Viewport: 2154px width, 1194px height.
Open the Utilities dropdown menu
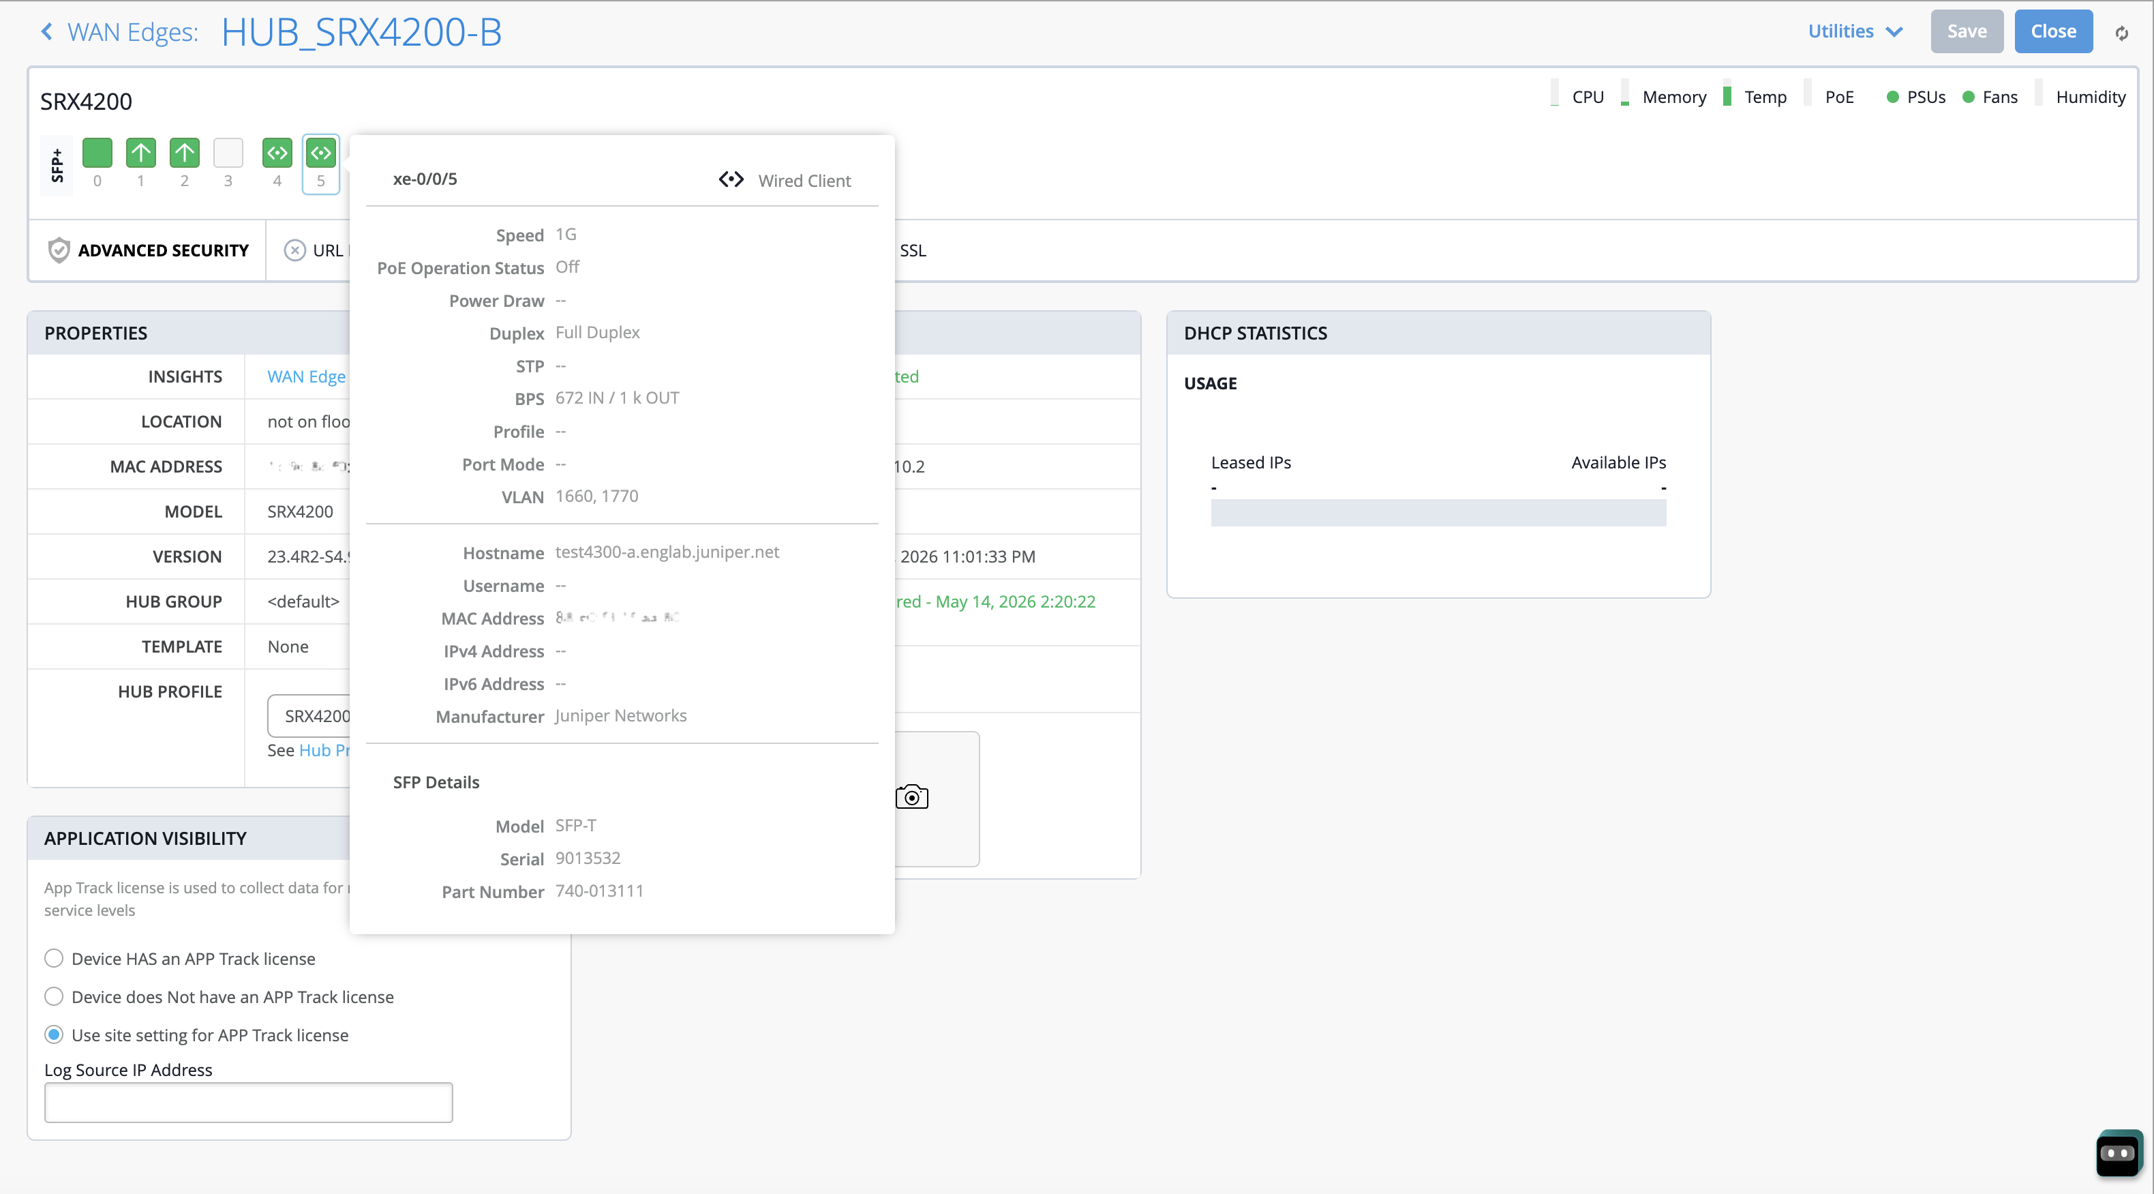click(1855, 32)
